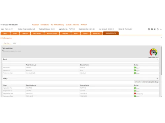
Task: Click the PATRICIA link in the case header
Action: [84, 25]
